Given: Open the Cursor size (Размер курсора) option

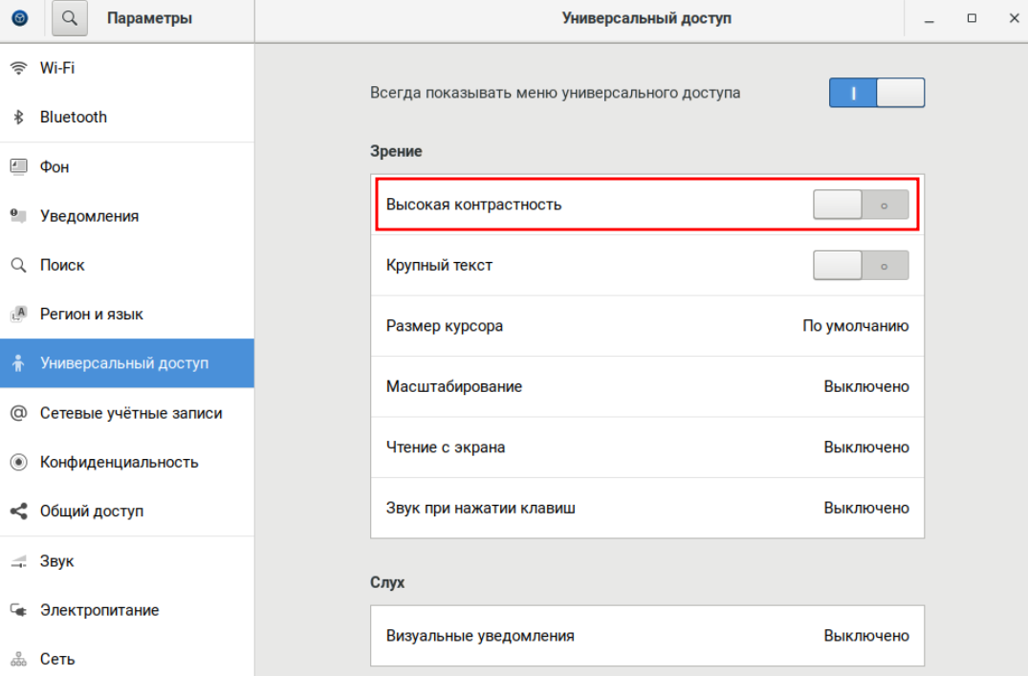Looking at the screenshot, I should pos(646,326).
